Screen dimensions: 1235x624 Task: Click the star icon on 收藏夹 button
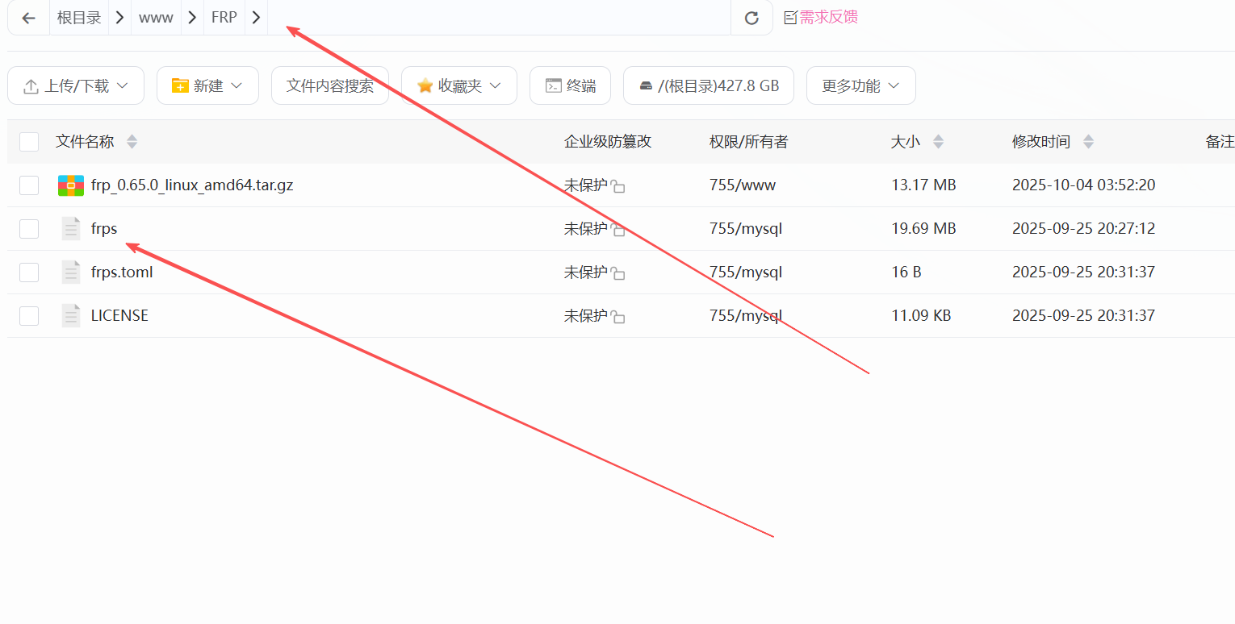tap(425, 85)
